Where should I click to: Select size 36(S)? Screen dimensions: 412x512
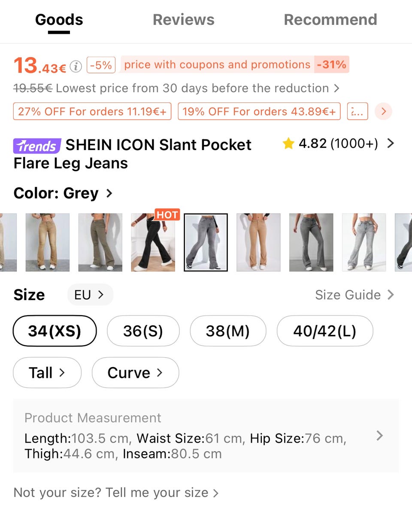pos(143,331)
